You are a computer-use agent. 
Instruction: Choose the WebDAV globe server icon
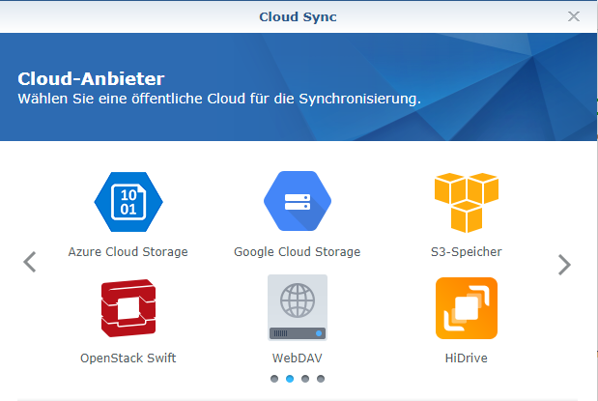pos(298,307)
